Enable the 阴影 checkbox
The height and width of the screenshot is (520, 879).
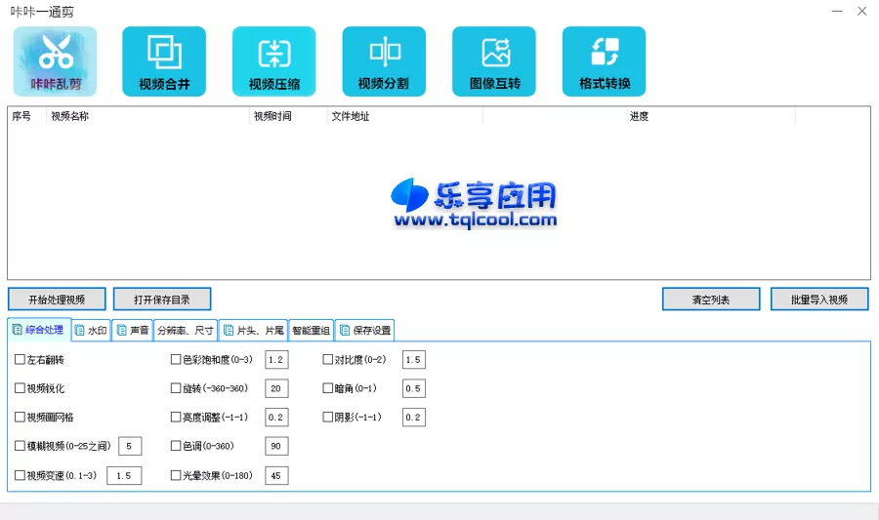coord(328,417)
